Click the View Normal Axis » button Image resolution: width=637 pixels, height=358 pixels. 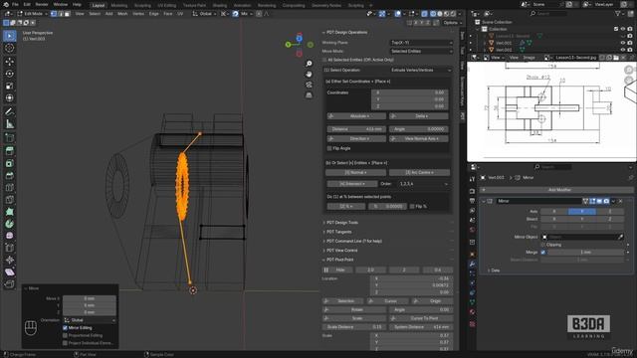[419, 139]
